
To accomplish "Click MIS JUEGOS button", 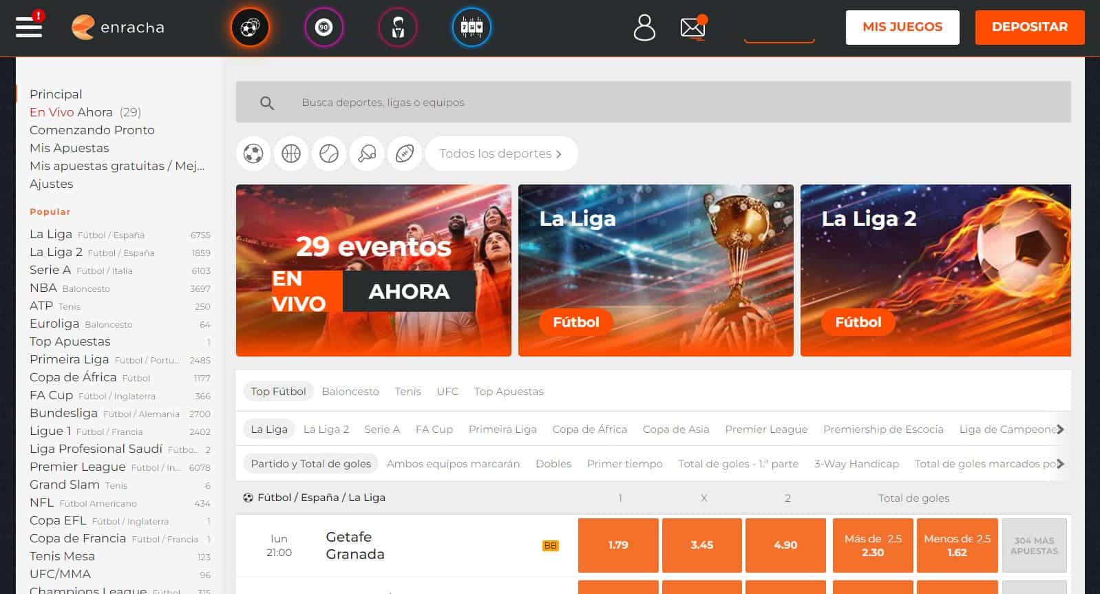I will coord(902,27).
